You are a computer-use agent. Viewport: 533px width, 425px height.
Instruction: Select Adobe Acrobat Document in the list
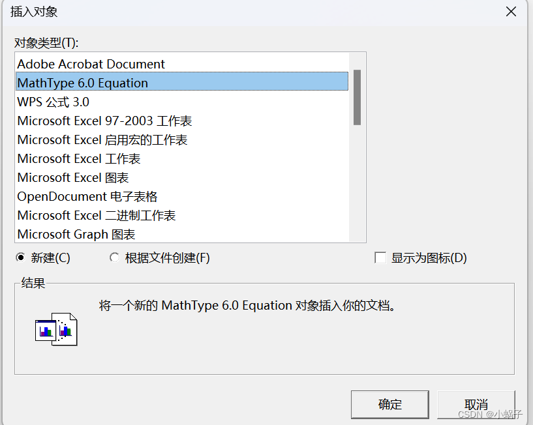click(x=182, y=64)
